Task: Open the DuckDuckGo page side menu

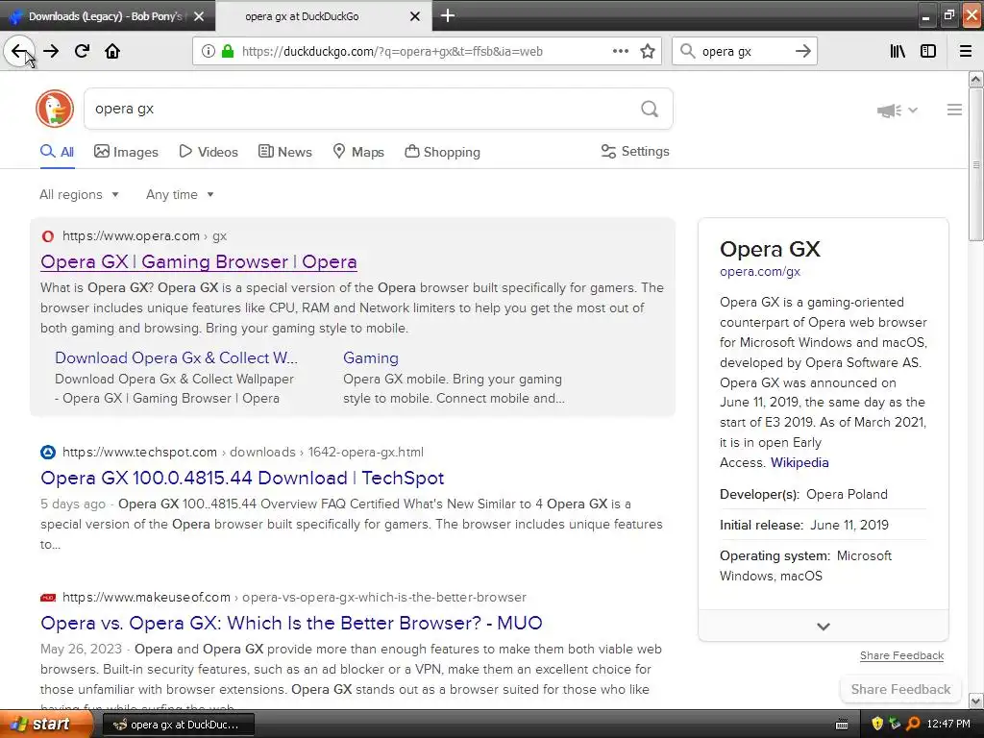Action: [x=954, y=110]
